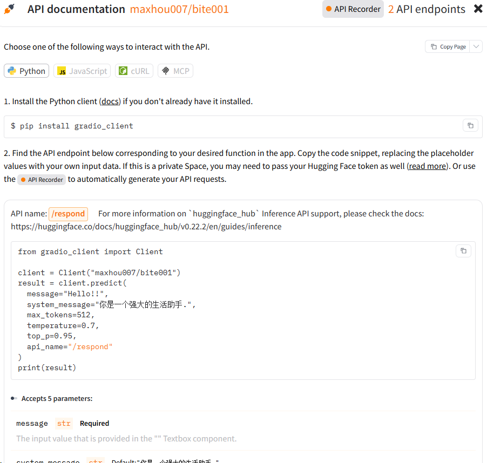This screenshot has width=487, height=463.
Task: Click the print(result) code line
Action: [47, 367]
